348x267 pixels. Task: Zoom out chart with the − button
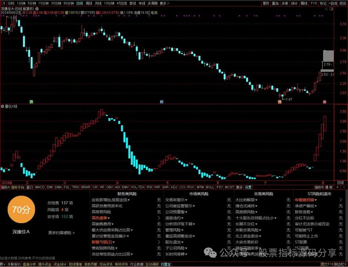pyautogui.click(x=343, y=187)
